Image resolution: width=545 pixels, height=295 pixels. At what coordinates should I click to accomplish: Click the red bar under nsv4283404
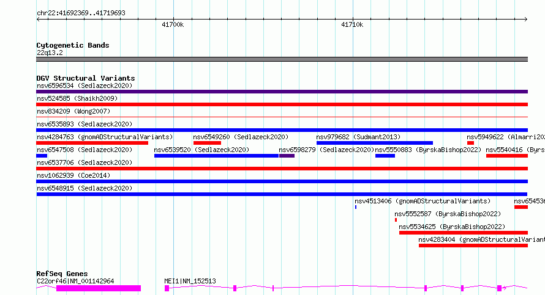[473, 246]
